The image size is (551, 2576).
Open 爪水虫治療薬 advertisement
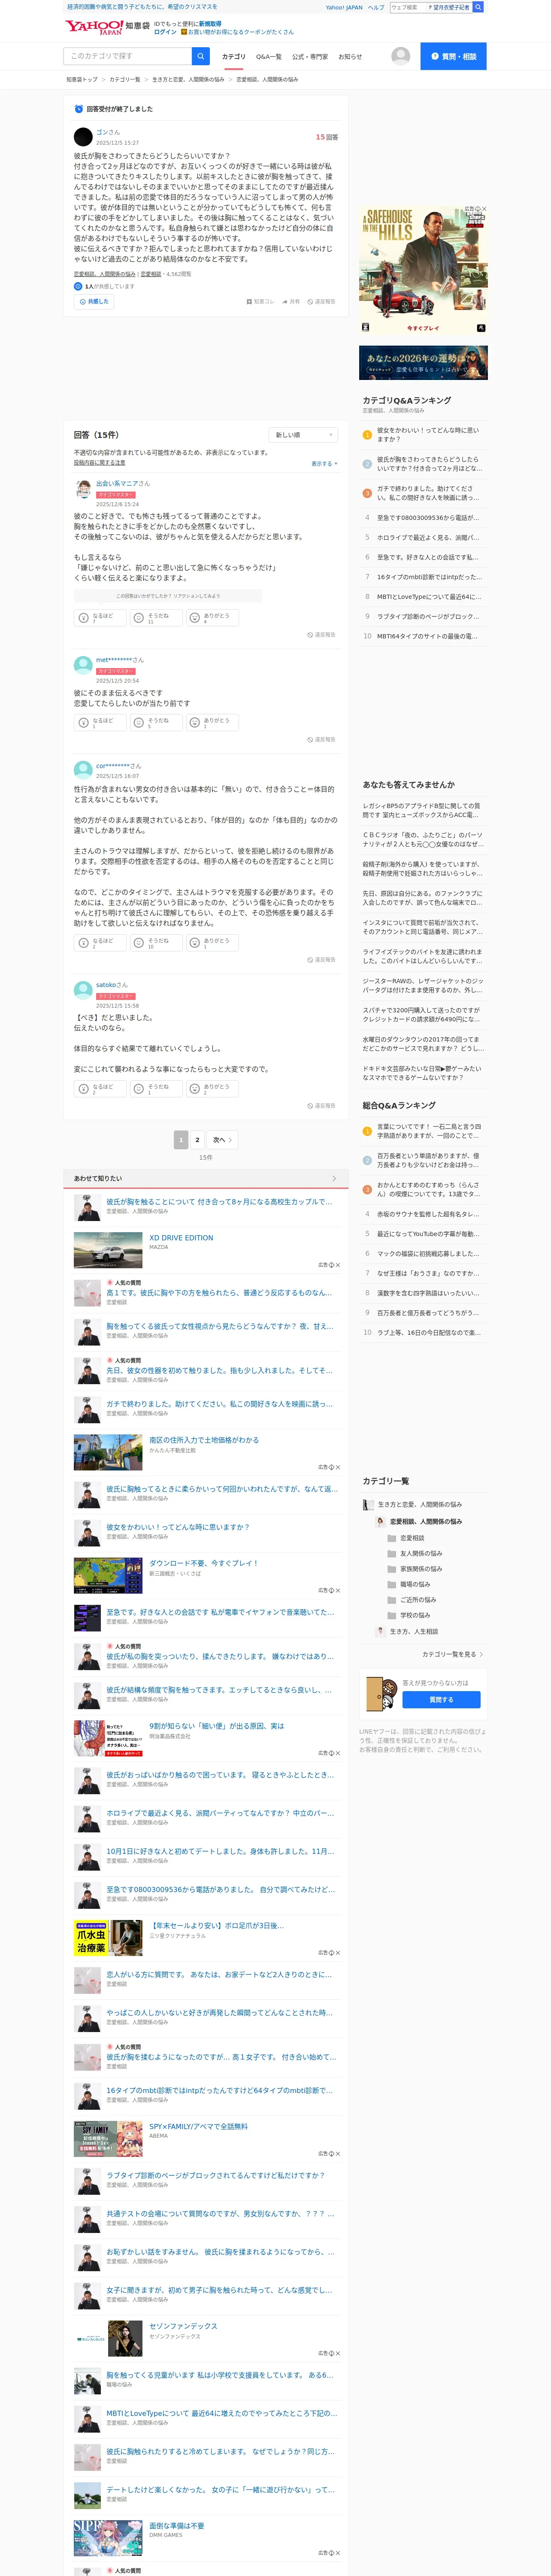click(108, 1938)
